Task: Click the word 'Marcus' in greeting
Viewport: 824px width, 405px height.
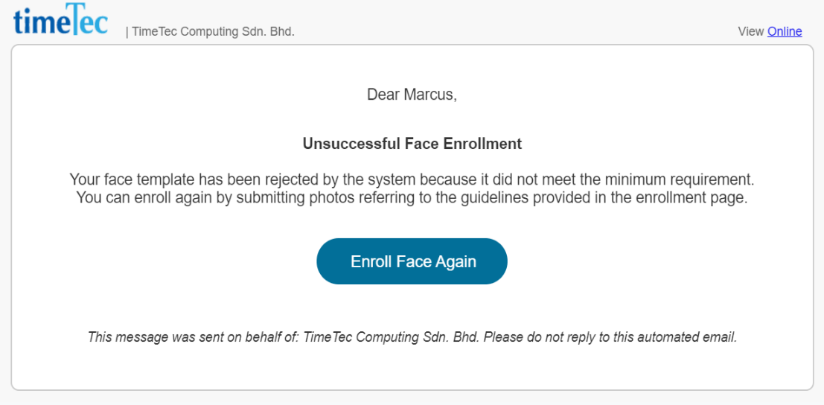Action: point(430,95)
